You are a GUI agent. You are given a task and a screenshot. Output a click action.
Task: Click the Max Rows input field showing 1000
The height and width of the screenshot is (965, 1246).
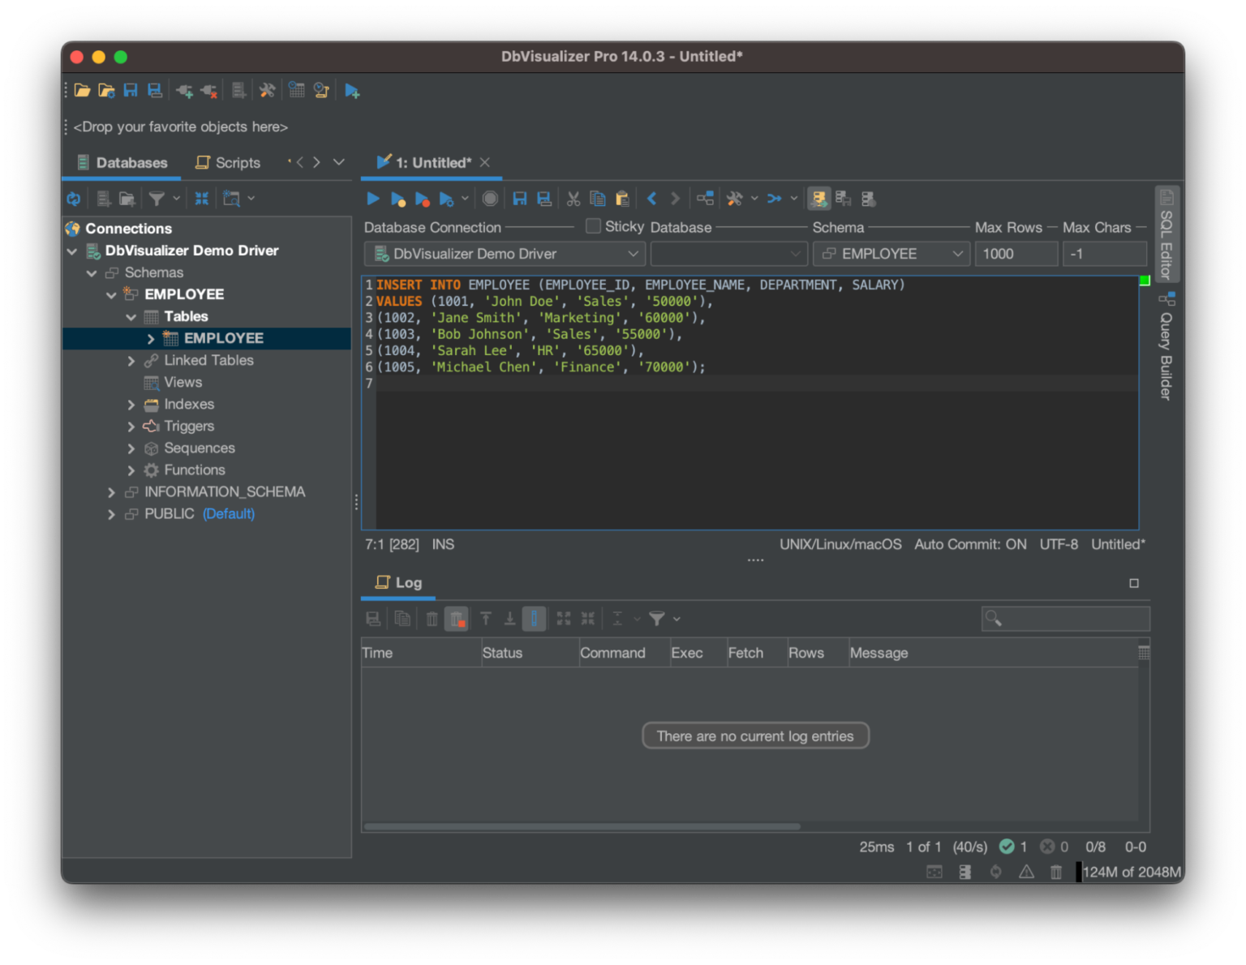[1016, 253]
